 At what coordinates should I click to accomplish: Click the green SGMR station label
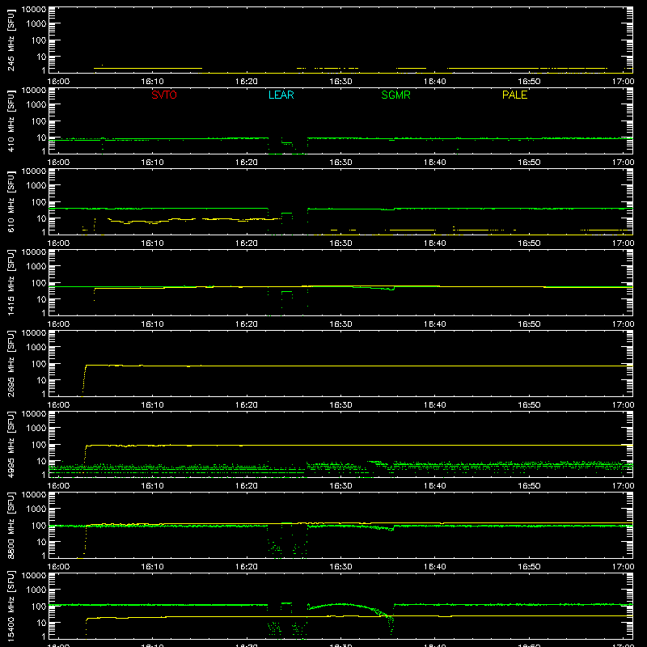pyautogui.click(x=395, y=95)
